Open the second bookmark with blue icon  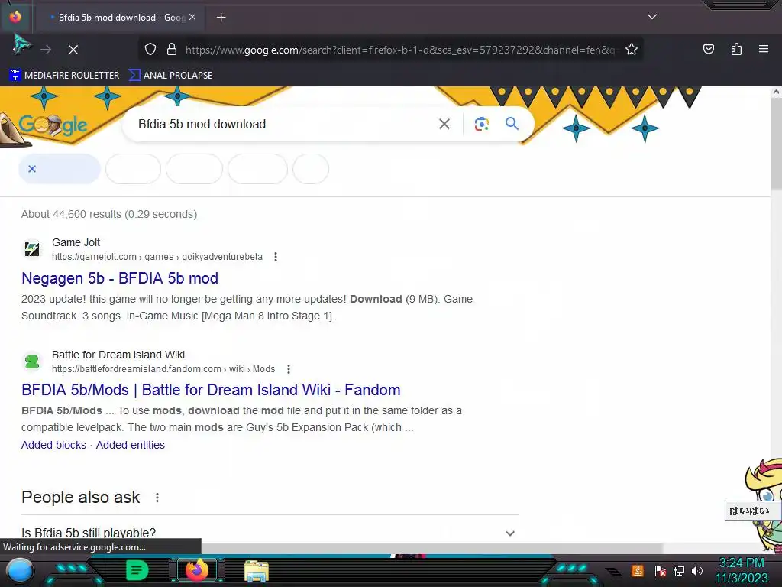click(170, 76)
